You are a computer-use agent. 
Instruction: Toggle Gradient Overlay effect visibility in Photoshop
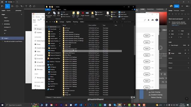coord(150,95)
